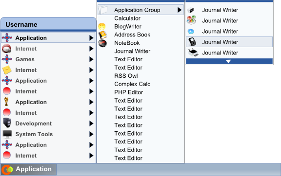Click the football helmet icon beside Internet
Screen dimensions: 281x176
coord(7,49)
